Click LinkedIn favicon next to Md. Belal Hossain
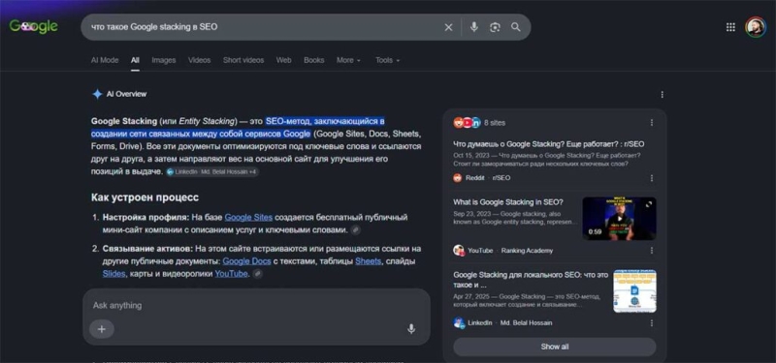This screenshot has height=363, width=776. tap(458, 323)
